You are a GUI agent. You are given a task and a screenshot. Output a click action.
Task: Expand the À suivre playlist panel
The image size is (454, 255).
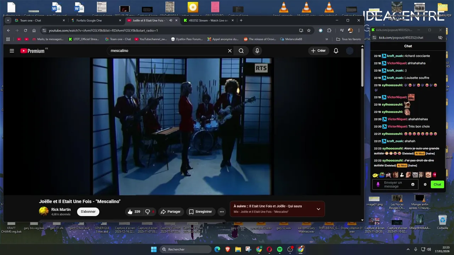pos(319,209)
